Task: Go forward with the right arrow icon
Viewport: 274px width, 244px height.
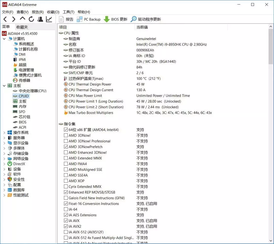Action: pyautogui.click(x=14, y=19)
